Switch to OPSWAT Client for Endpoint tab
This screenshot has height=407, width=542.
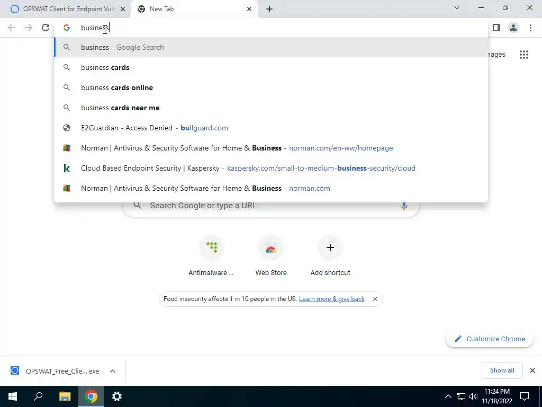coord(65,9)
